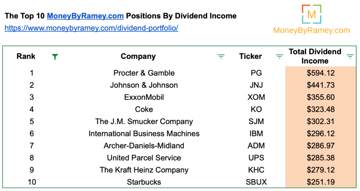This screenshot has height=191, width=360.
Task: Click the green Rank filter funnel icon
Action: click(x=55, y=56)
